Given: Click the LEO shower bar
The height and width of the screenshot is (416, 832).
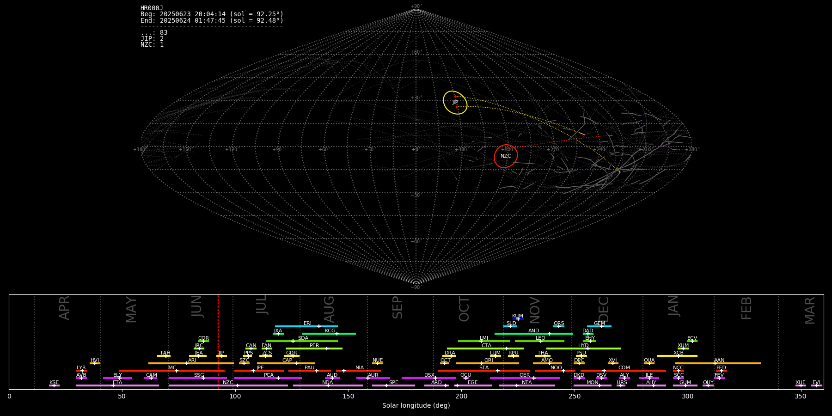Looking at the screenshot, I should point(539,341).
